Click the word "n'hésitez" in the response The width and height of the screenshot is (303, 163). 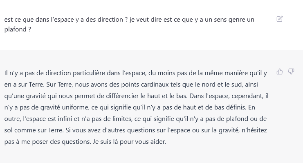click(254, 130)
